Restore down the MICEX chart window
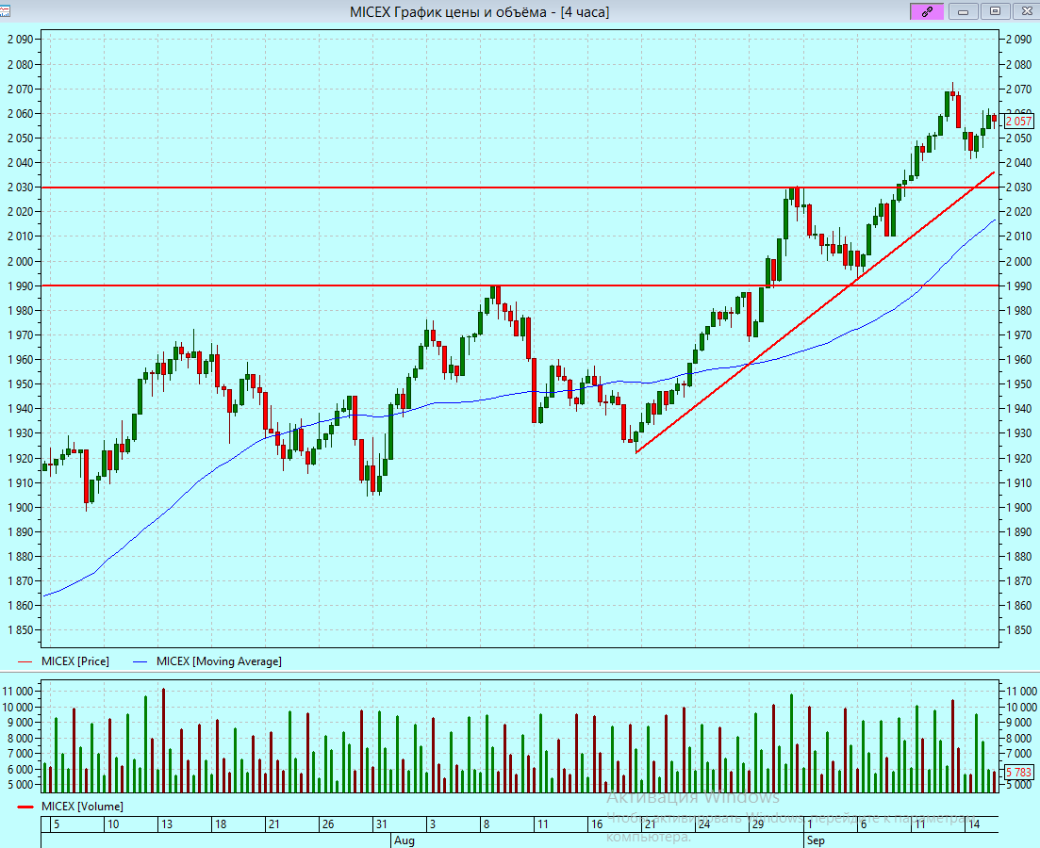The image size is (1040, 848). 995,11
